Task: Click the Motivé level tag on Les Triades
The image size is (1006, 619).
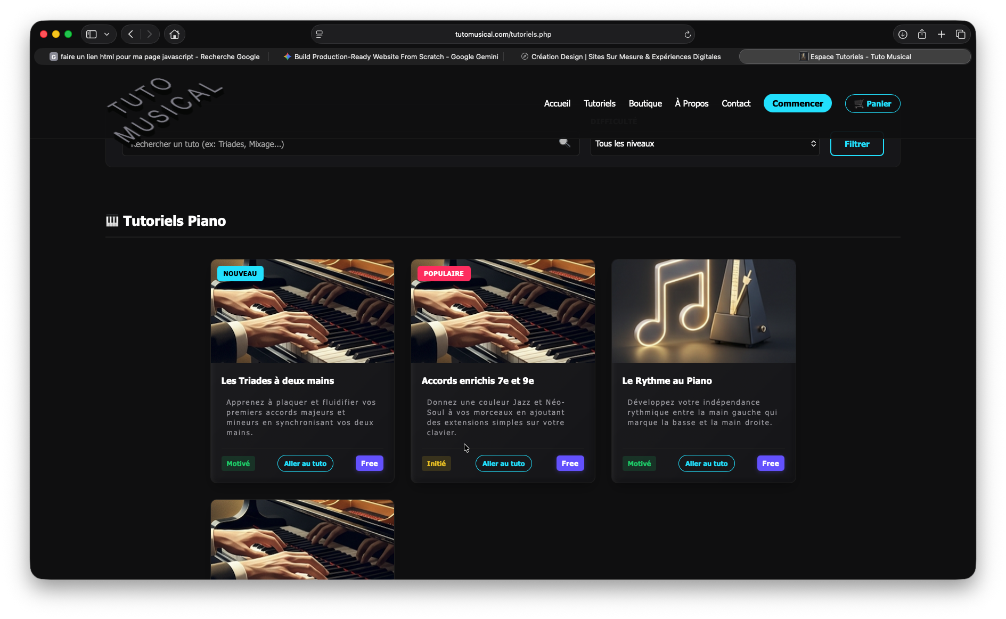Action: pyautogui.click(x=238, y=463)
